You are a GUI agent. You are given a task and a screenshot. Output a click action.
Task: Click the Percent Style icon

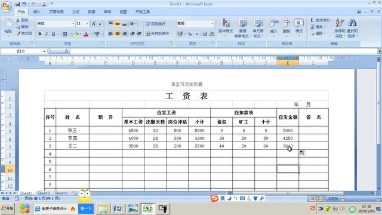click(190, 34)
